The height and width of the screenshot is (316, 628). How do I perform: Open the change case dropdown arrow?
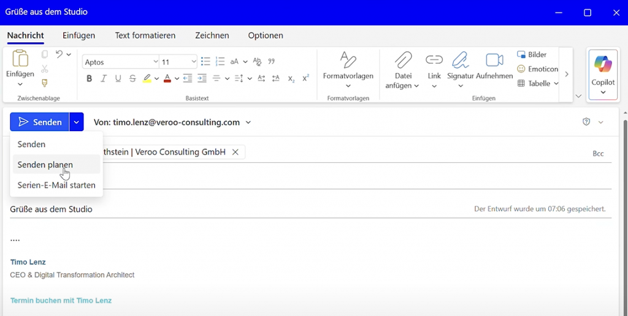tap(245, 62)
